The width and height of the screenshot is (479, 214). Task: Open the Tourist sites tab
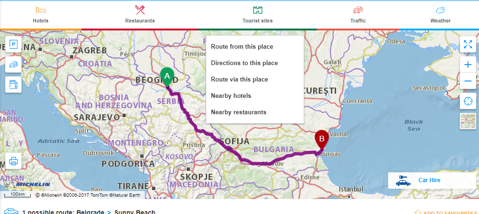pyautogui.click(x=257, y=15)
